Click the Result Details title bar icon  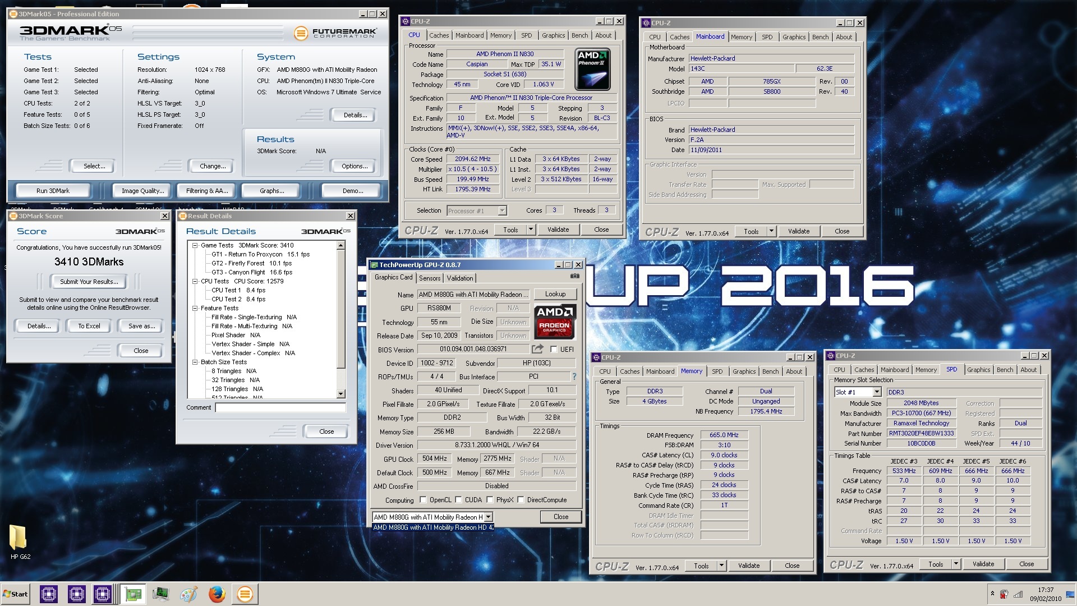(182, 216)
